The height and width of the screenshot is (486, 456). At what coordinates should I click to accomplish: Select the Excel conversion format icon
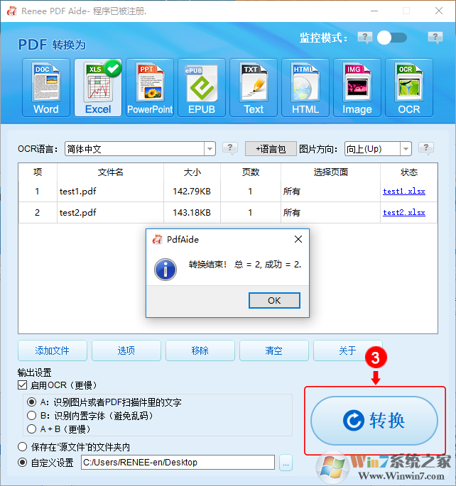[x=98, y=88]
